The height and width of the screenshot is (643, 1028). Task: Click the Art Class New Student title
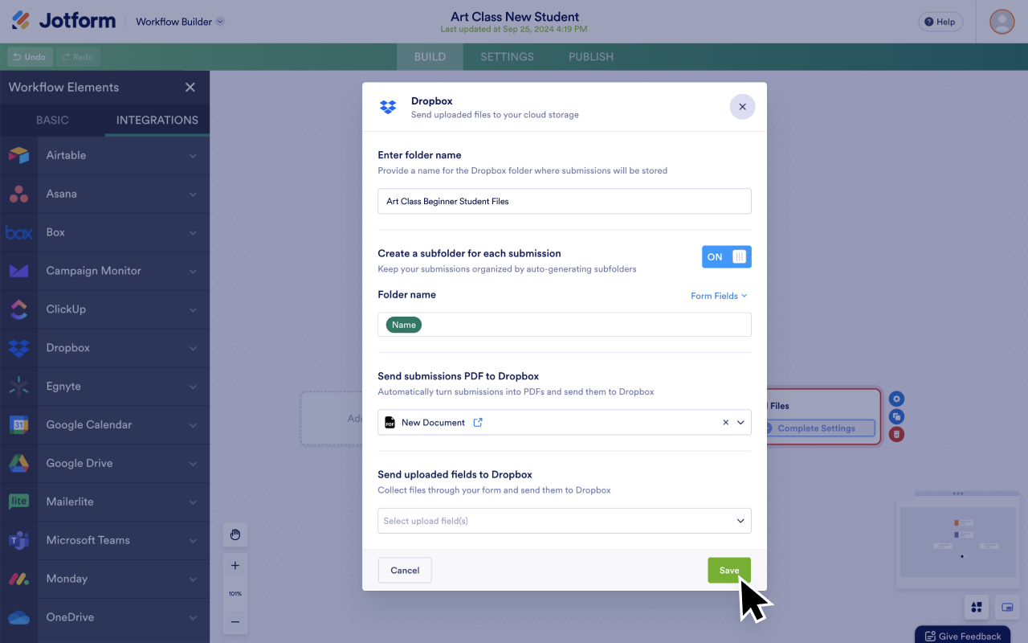click(515, 17)
